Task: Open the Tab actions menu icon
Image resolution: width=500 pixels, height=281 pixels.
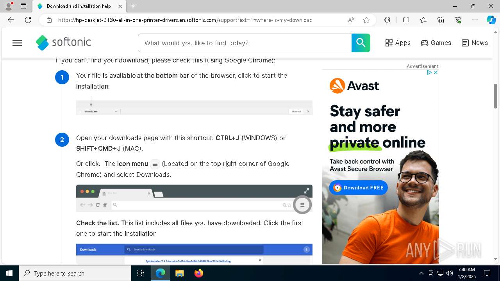Action: [x=23, y=6]
